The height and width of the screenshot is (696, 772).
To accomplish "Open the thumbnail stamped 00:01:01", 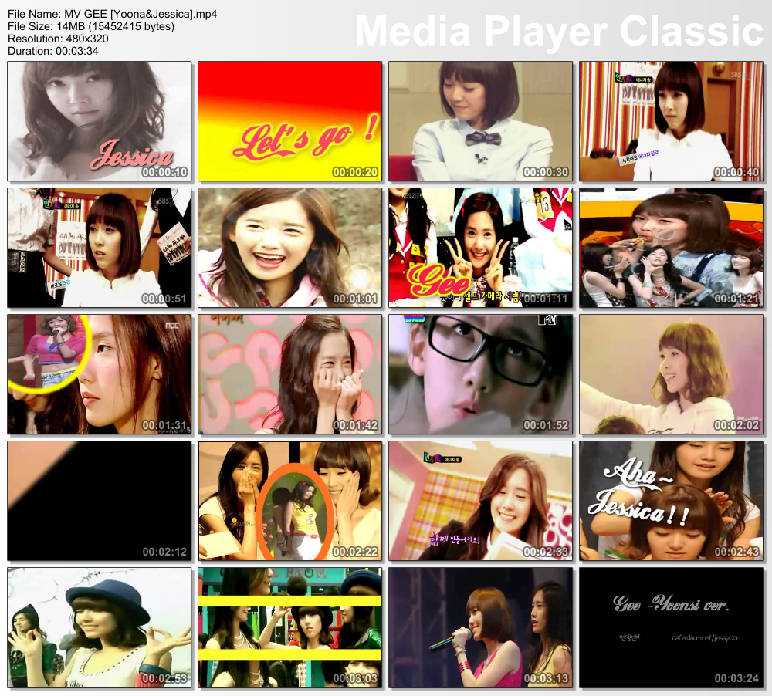I will pos(290,248).
